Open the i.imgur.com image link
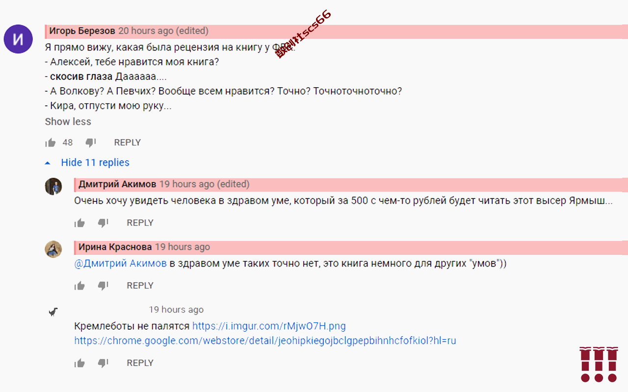The height and width of the screenshot is (392, 628). coord(269,326)
